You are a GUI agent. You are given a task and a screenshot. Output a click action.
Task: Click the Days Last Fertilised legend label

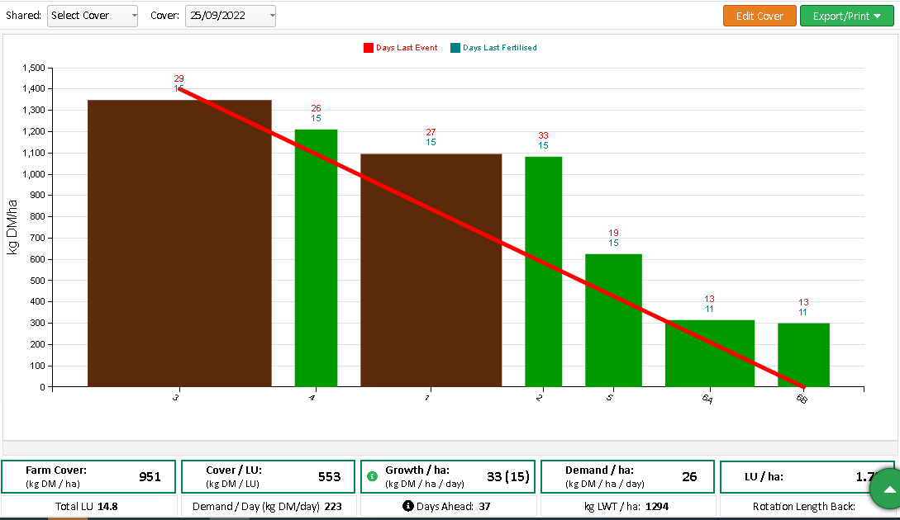point(500,48)
